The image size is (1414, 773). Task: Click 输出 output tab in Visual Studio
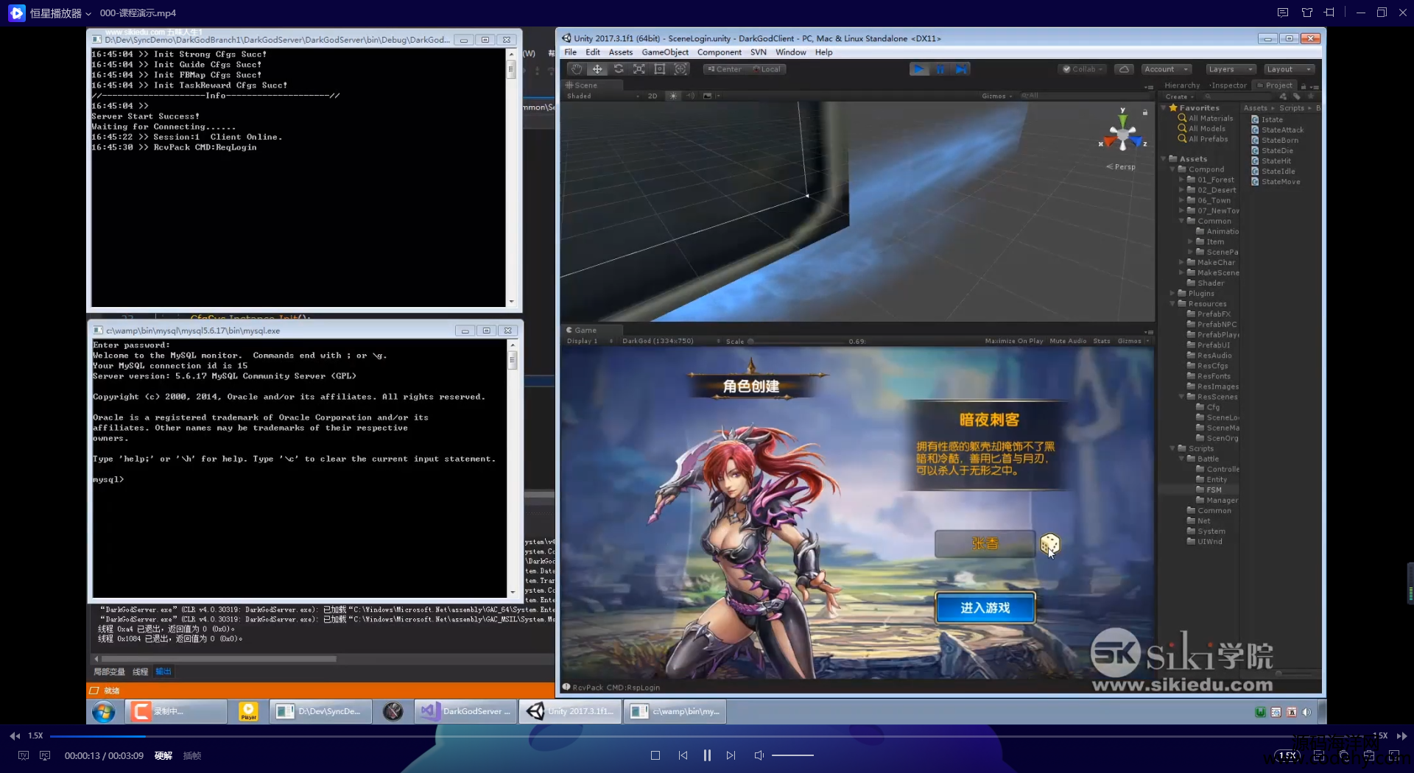coord(163,671)
